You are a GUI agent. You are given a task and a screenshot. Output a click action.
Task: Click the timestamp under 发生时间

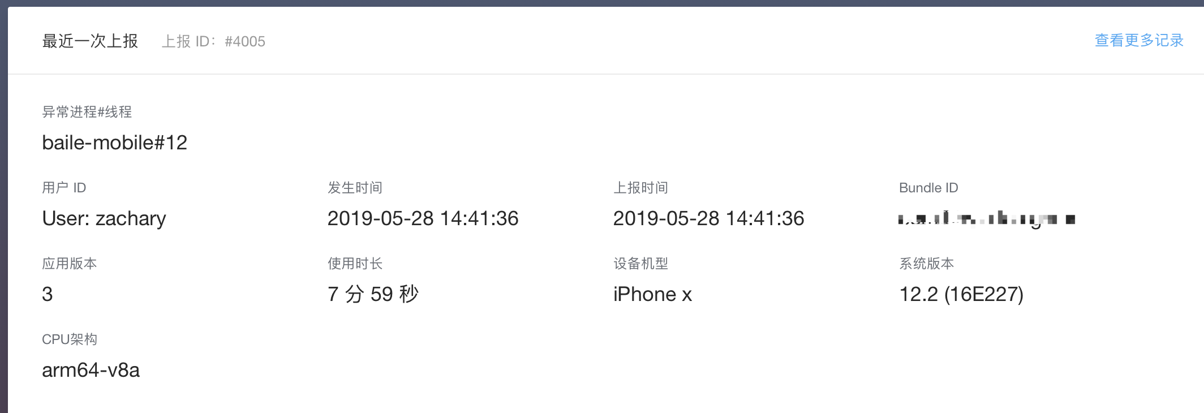[423, 218]
